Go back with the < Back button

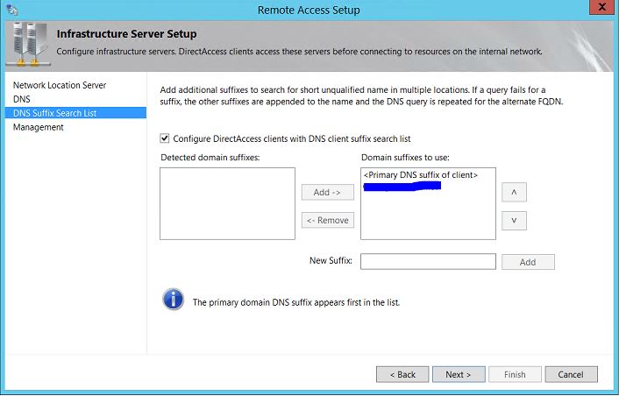(x=402, y=374)
